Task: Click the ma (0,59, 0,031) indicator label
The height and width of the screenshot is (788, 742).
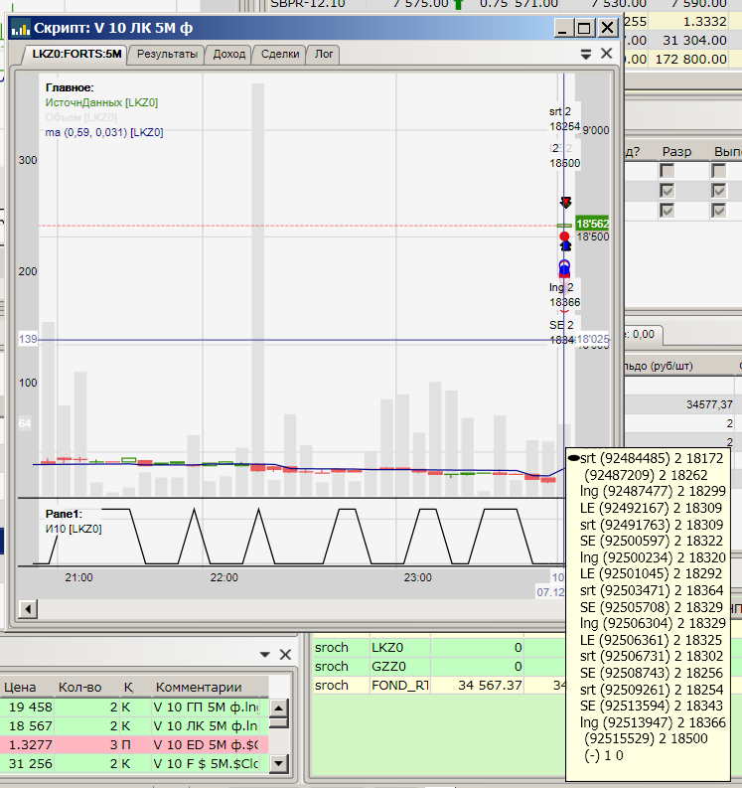Action: pyautogui.click(x=103, y=132)
